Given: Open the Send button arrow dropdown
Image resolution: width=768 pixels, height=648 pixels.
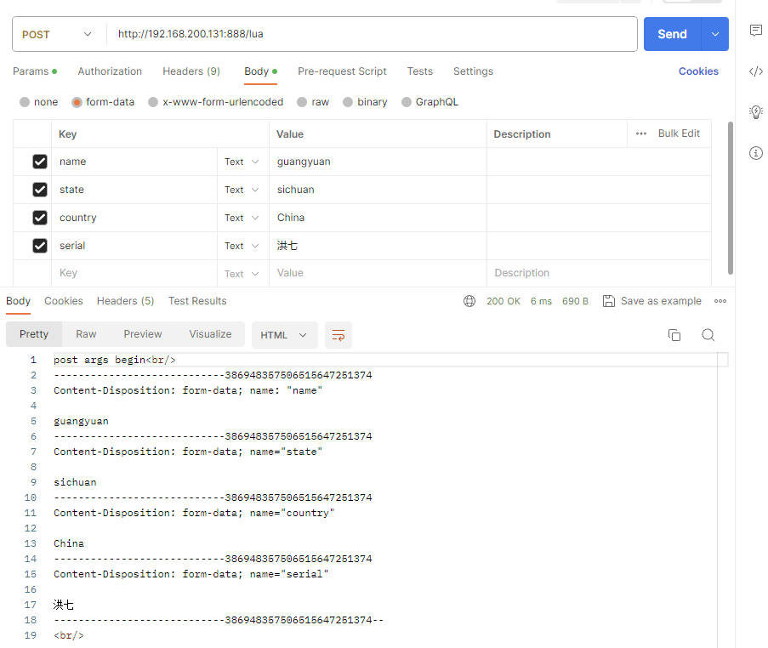Looking at the screenshot, I should [714, 34].
